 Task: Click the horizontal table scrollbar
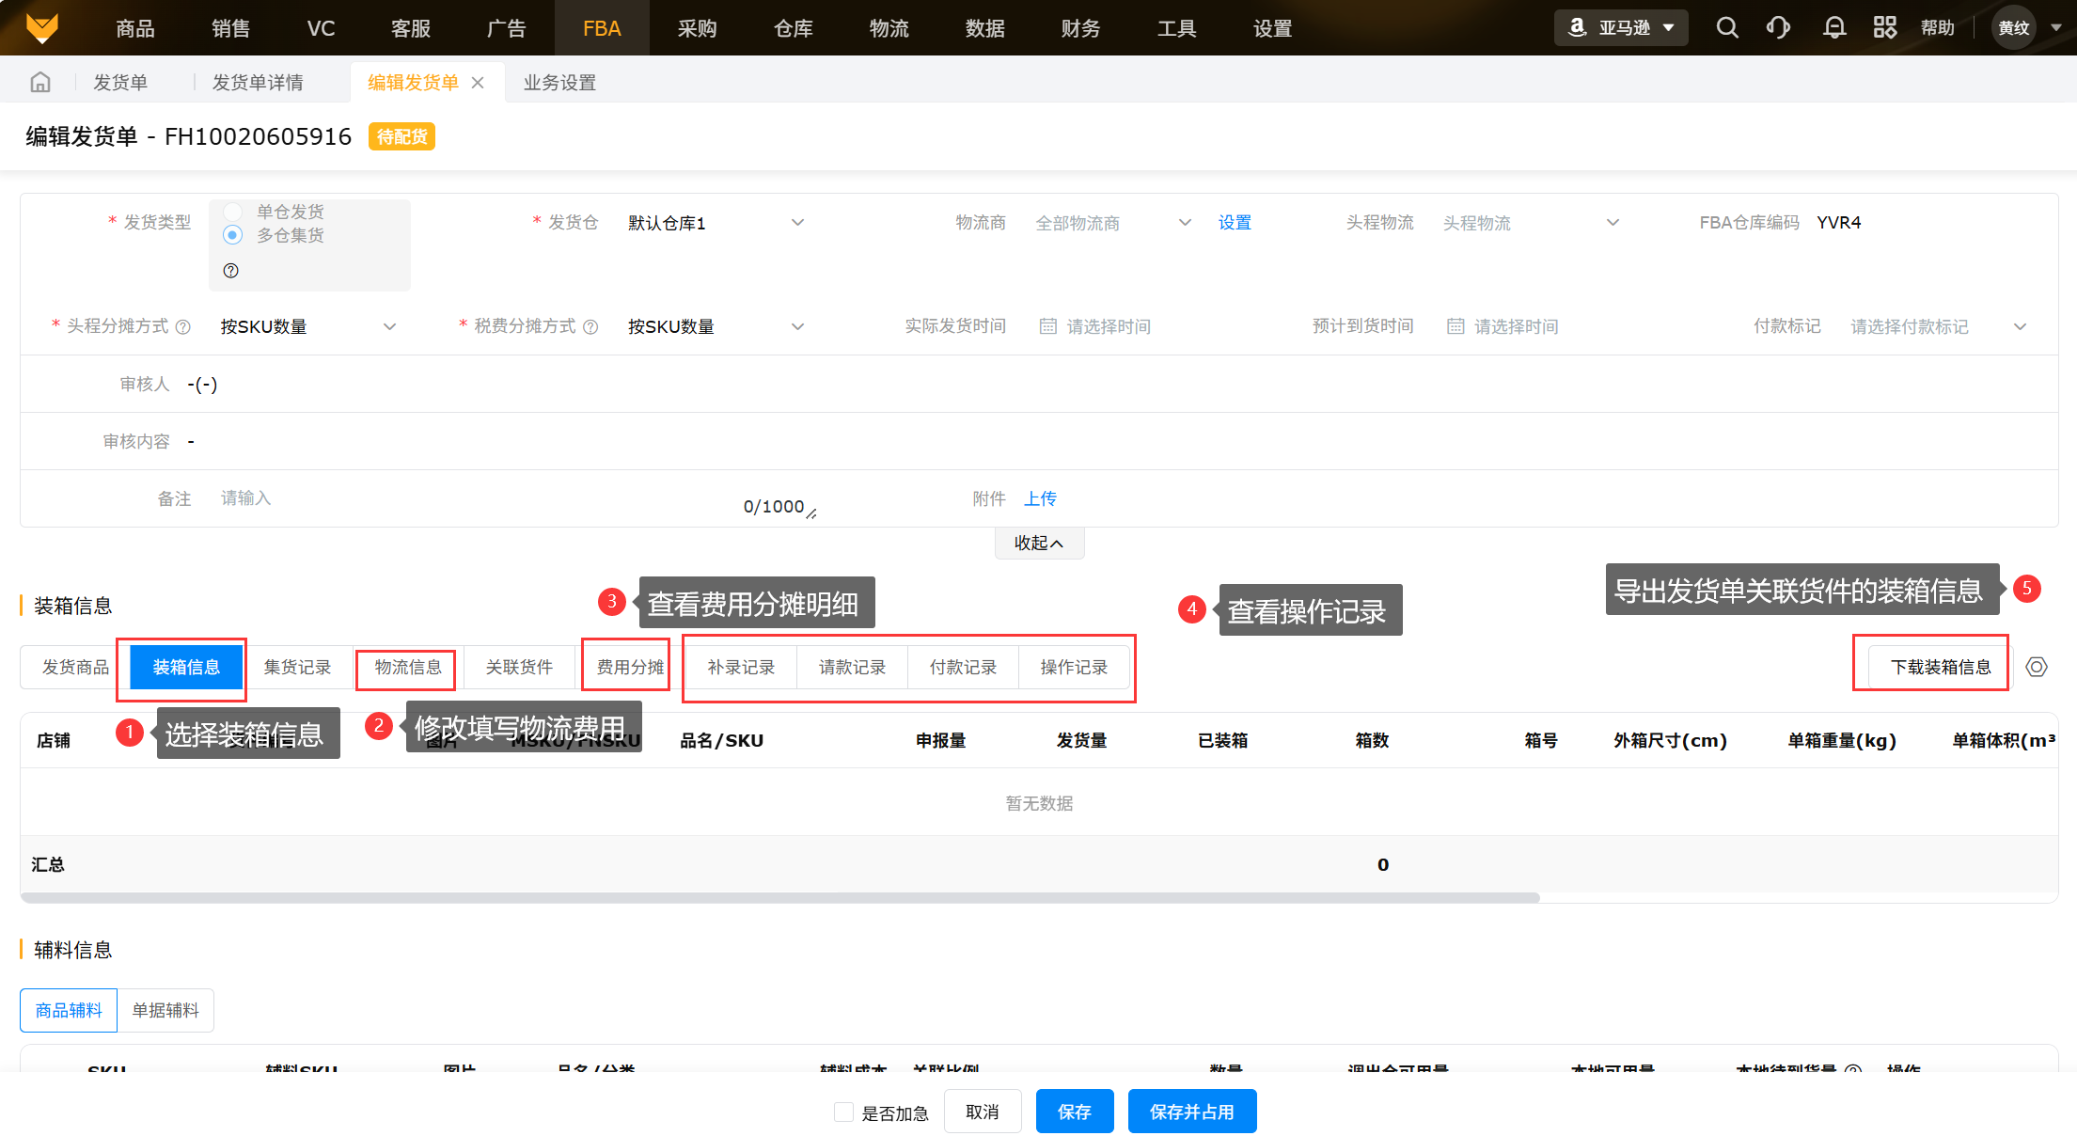(x=780, y=898)
